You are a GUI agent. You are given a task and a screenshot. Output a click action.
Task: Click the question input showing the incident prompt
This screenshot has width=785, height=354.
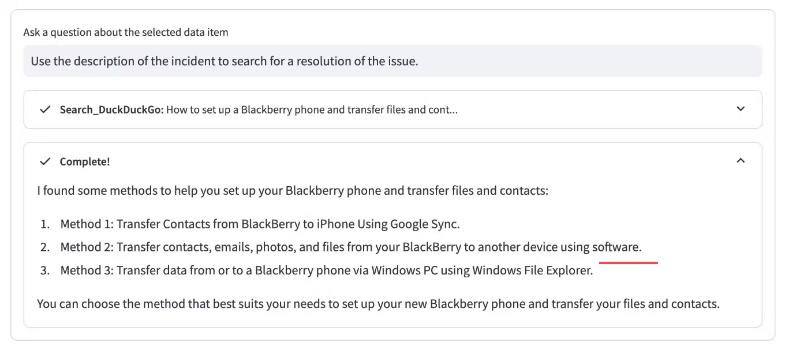[x=392, y=61]
